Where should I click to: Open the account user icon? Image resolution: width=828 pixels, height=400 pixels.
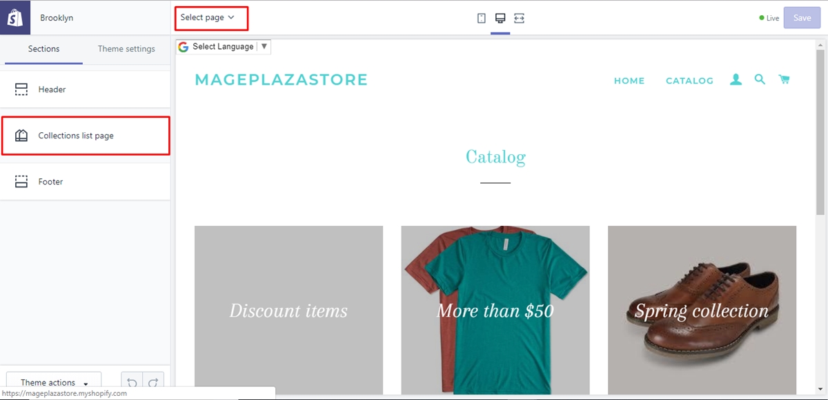(x=736, y=80)
